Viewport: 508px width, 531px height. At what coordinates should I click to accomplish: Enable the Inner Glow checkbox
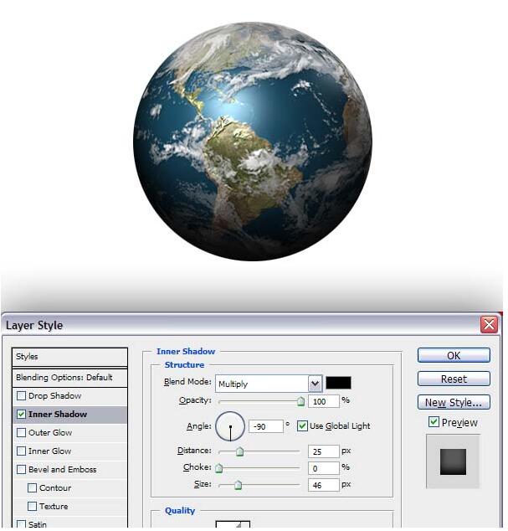coord(21,451)
